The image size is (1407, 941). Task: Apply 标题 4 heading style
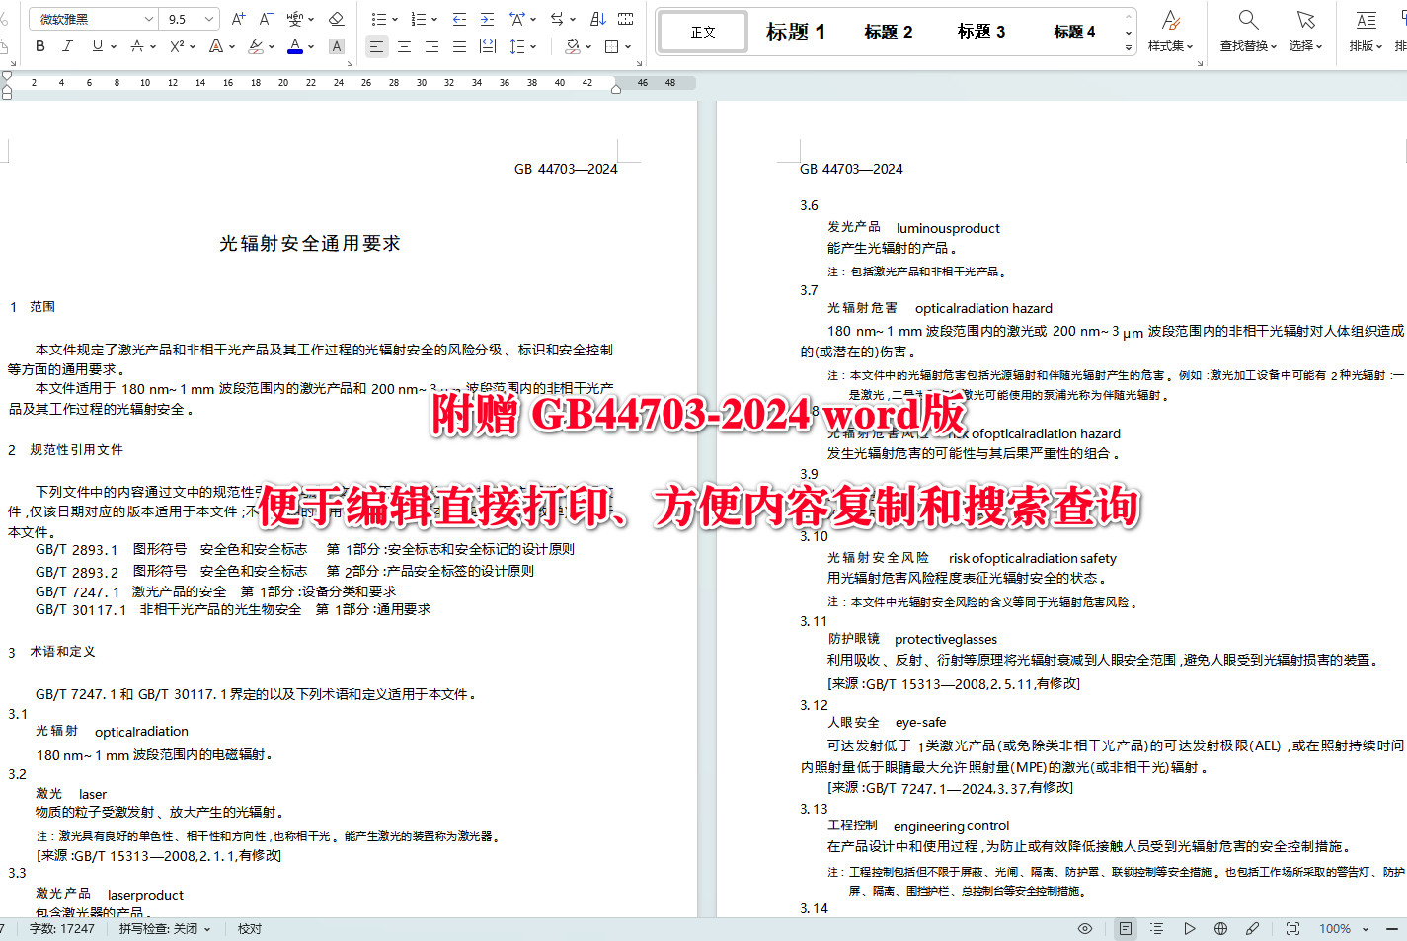click(1074, 32)
